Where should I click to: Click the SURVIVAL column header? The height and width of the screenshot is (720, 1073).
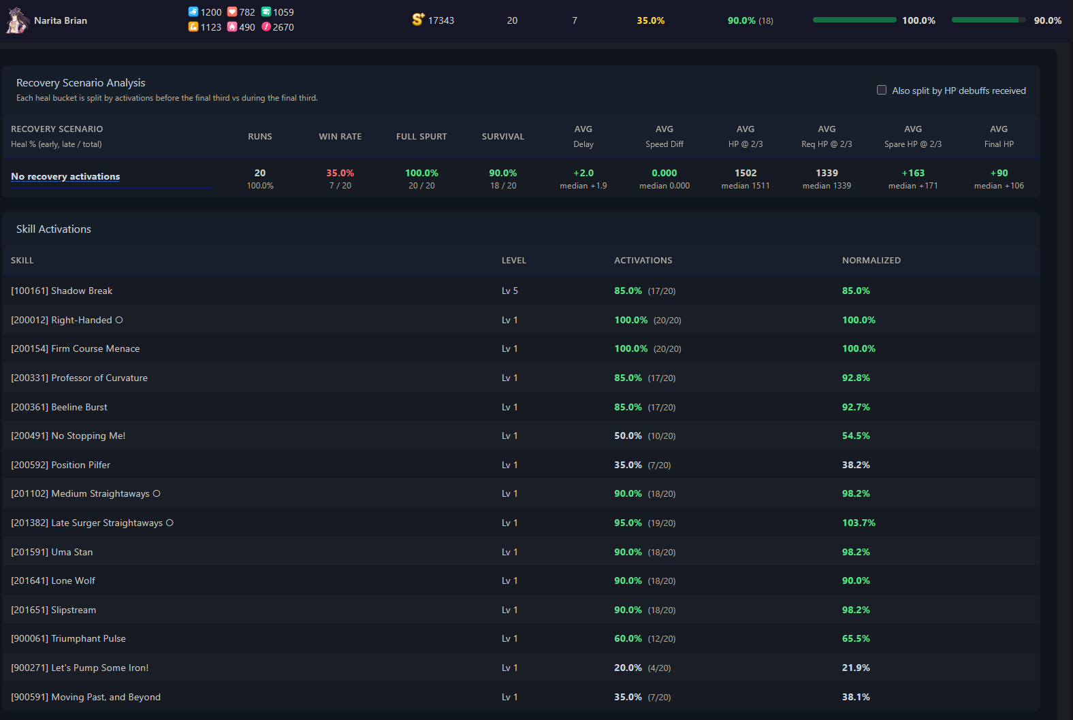coord(503,137)
